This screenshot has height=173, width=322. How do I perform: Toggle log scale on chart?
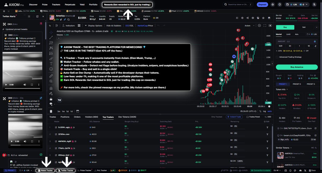(265, 111)
